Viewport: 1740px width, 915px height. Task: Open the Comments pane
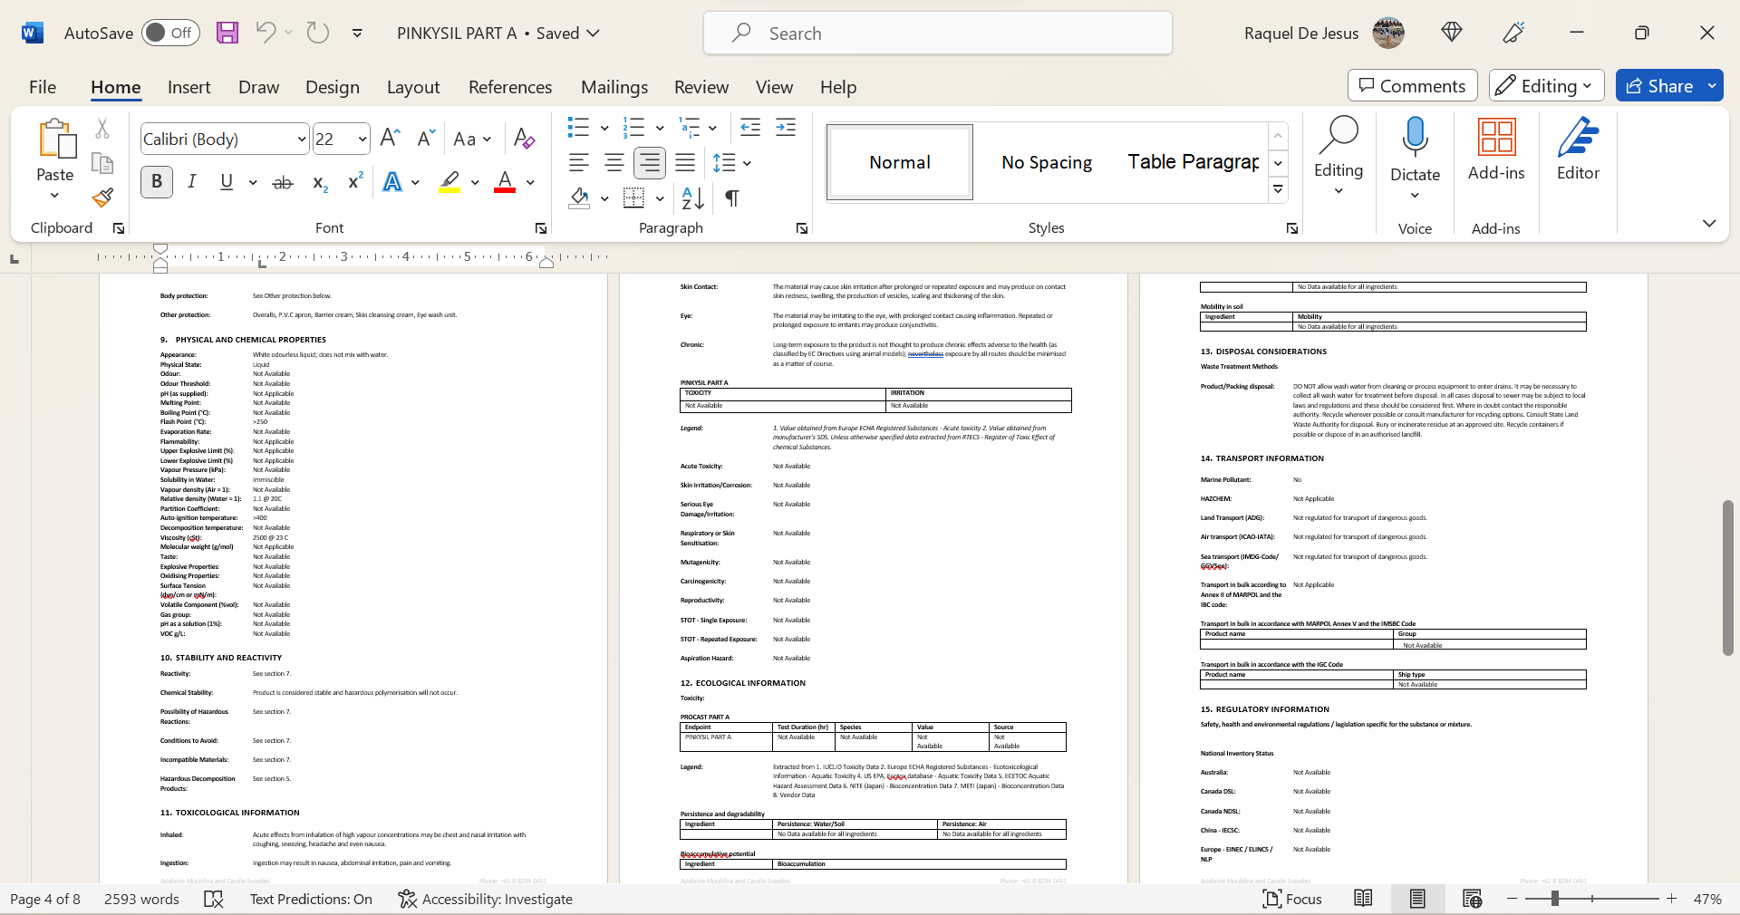tap(1412, 86)
